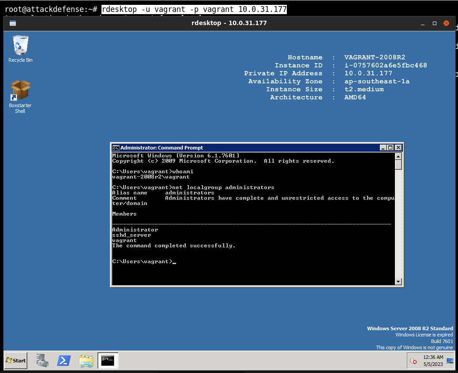
Task: Maximize the Command Prompt window
Action: coord(390,148)
